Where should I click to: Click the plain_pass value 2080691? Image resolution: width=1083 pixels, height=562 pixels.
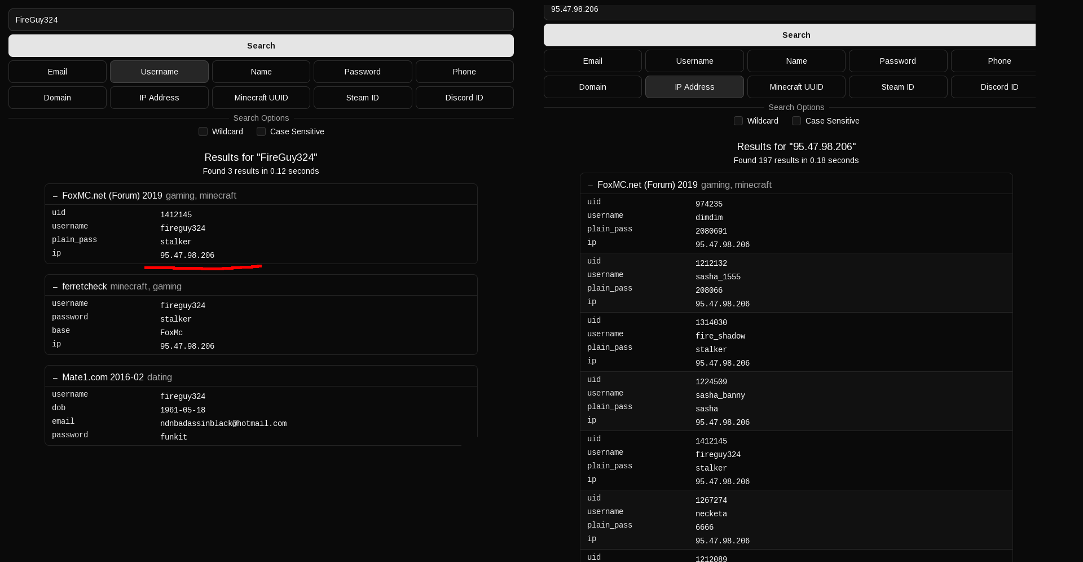[x=711, y=231]
